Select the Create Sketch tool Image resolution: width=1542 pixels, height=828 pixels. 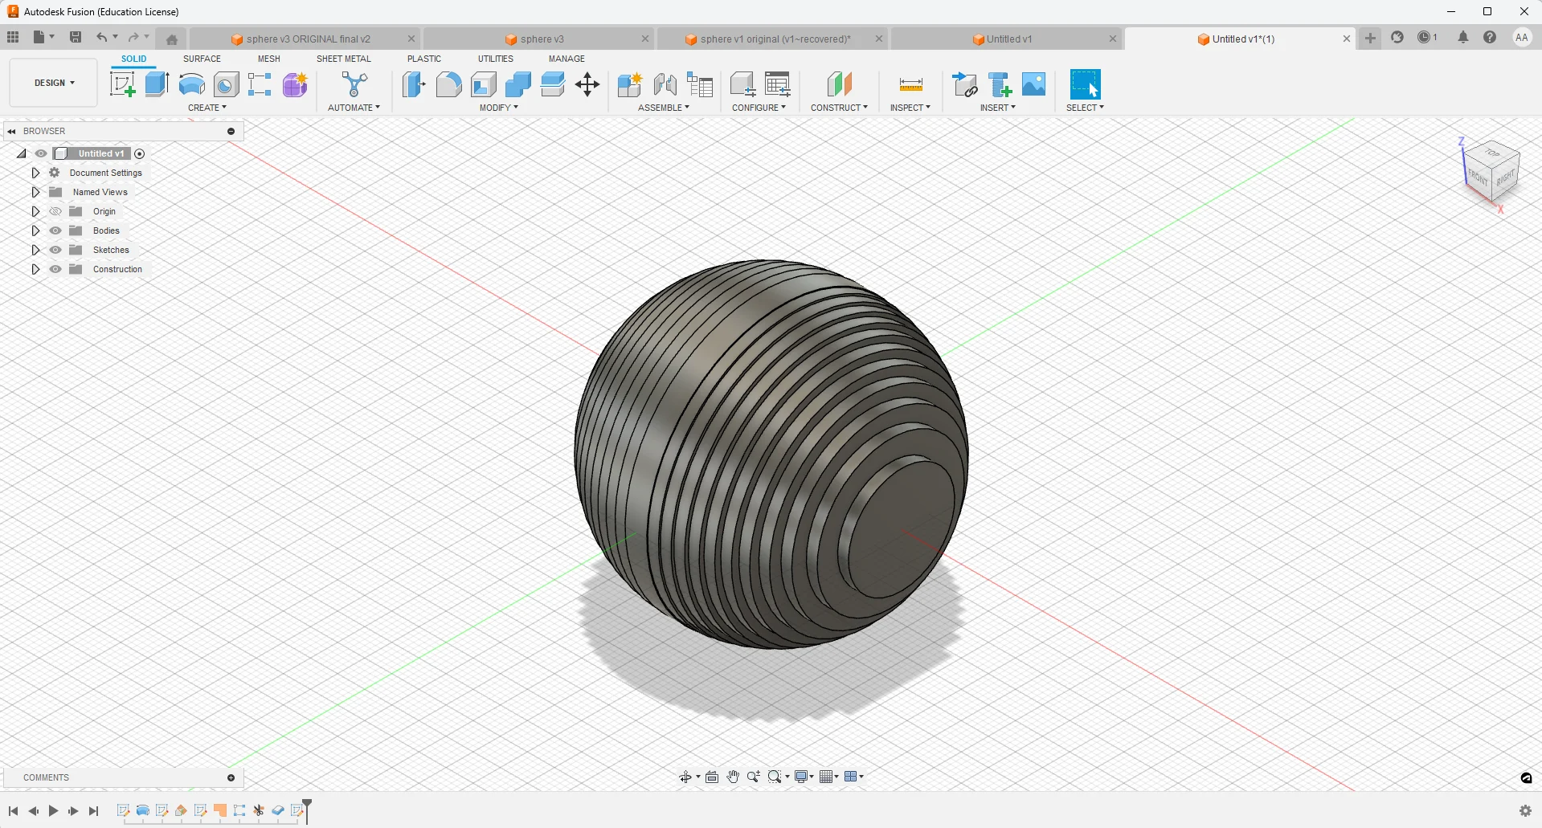point(122,84)
